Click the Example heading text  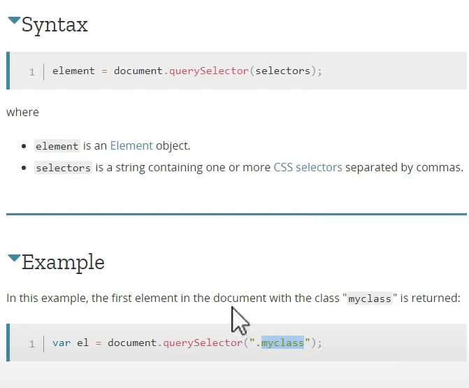pos(63,262)
